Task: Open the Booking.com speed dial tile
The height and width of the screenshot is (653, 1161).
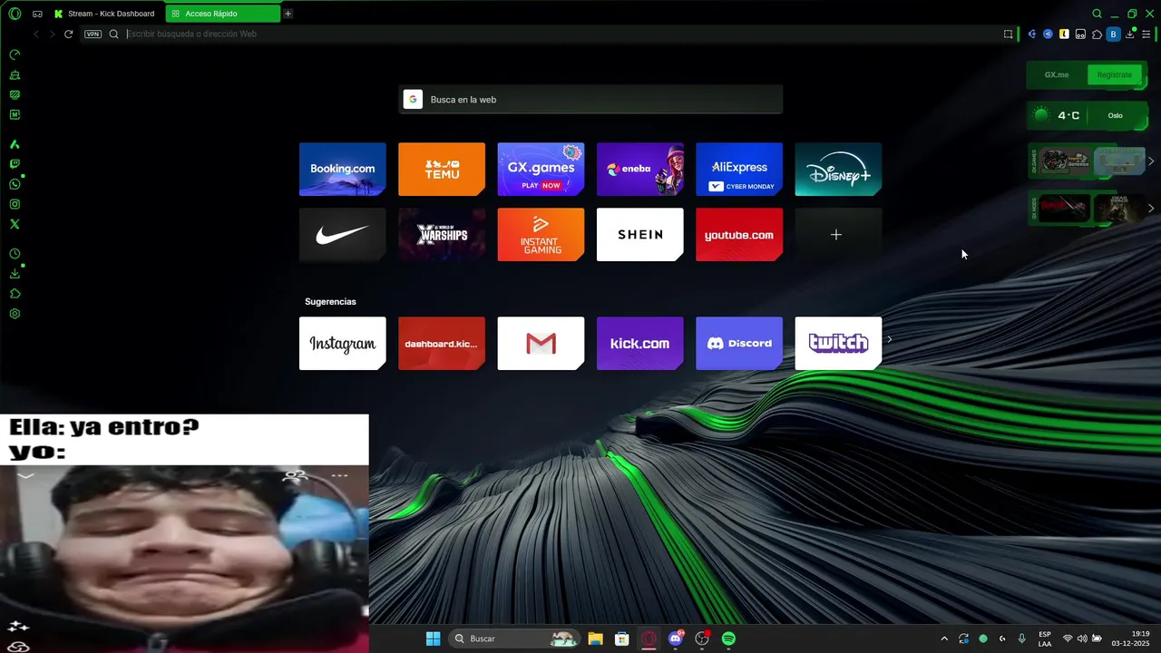Action: click(342, 169)
